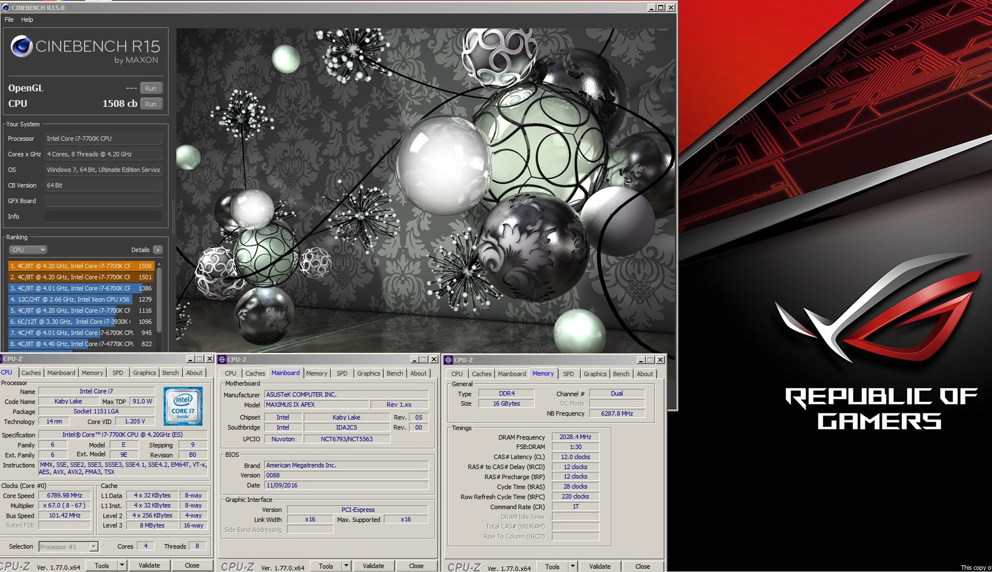Open SPD tab in first CPU-Z window
The width and height of the screenshot is (992, 572).
[x=118, y=373]
